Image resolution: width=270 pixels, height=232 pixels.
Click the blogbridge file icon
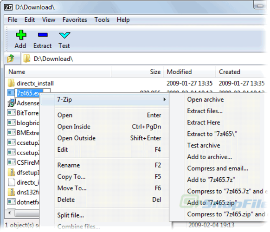11,123
